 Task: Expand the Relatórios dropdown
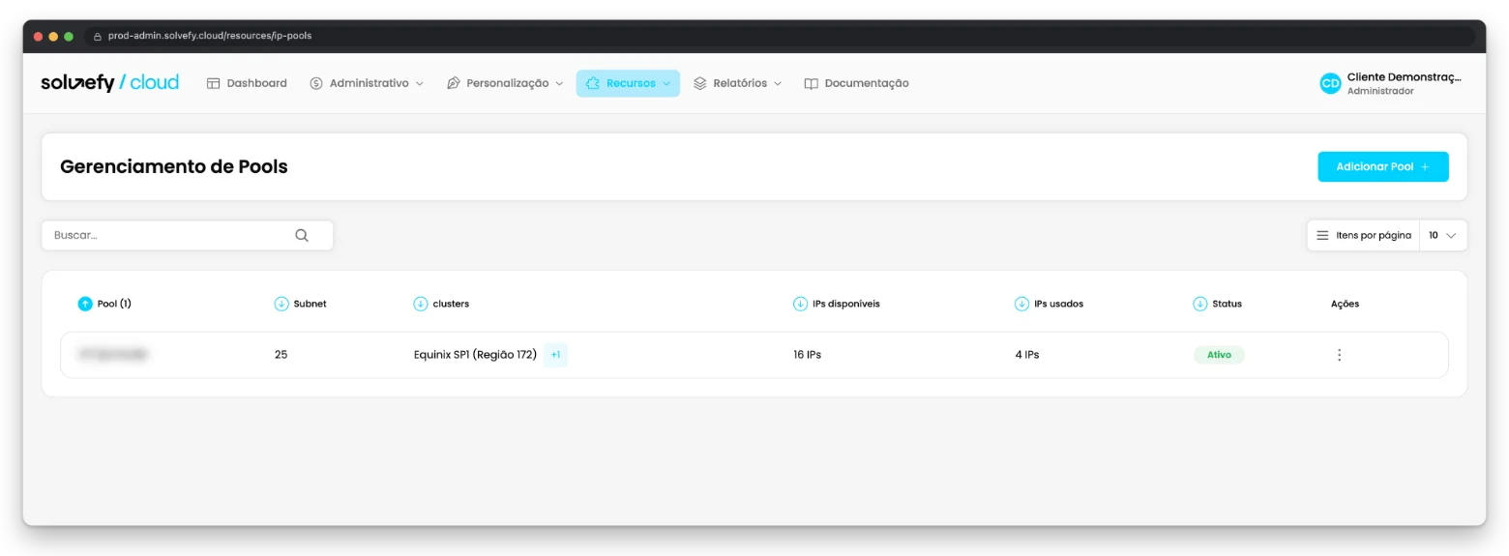tap(738, 83)
